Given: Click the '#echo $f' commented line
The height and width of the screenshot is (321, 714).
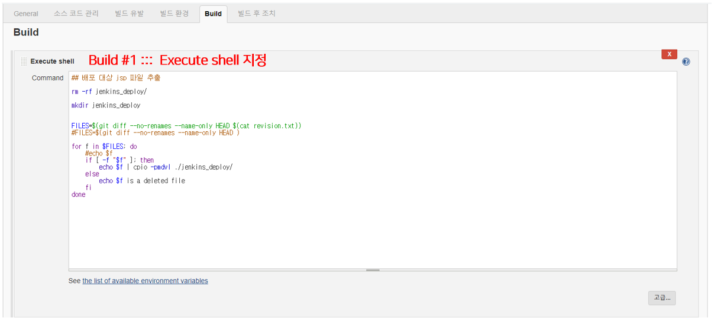Looking at the screenshot, I should (x=99, y=154).
